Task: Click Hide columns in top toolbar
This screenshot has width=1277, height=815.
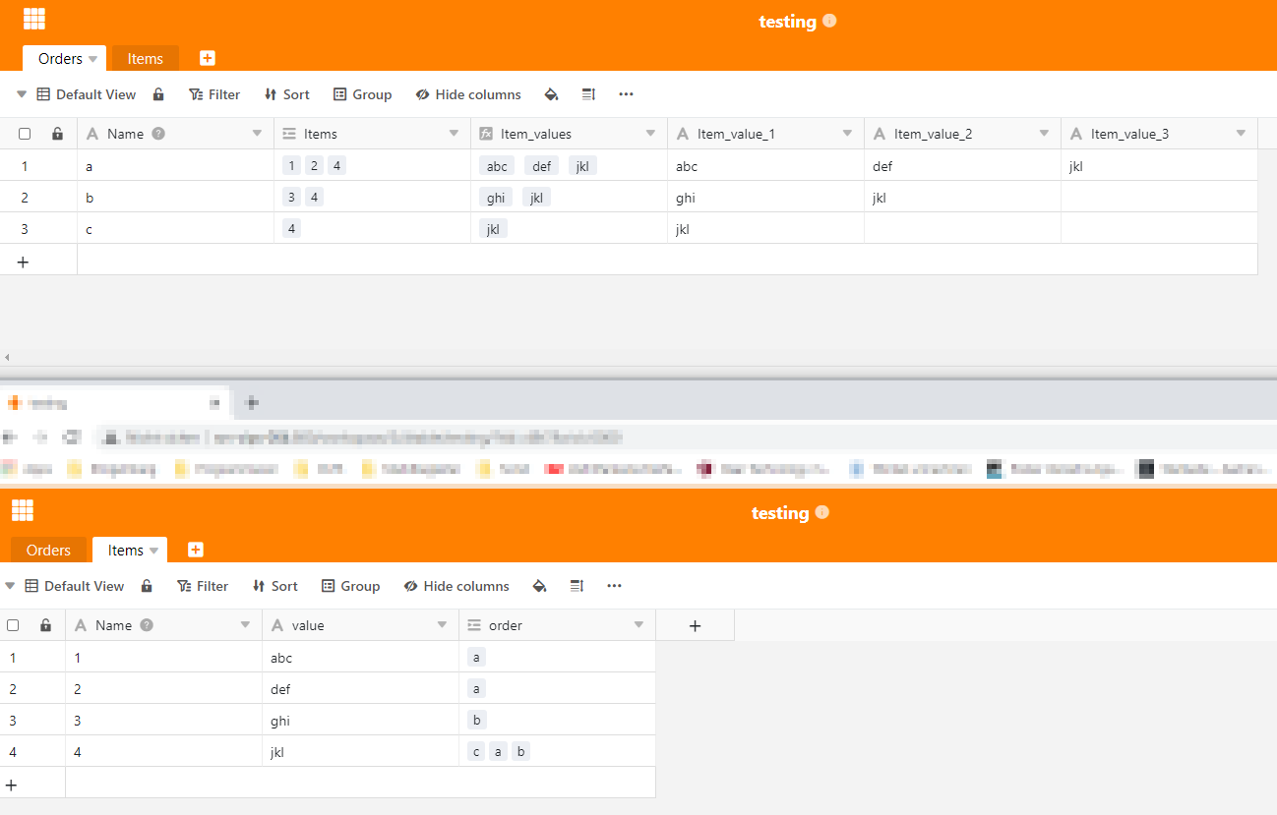Action: [468, 94]
